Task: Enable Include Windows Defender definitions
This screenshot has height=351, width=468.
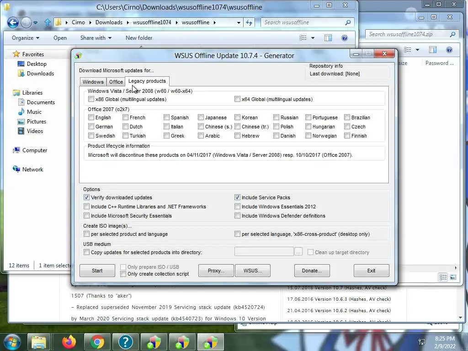Action: click(x=237, y=216)
